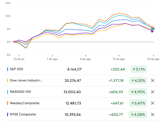
Task: Click the -5% y-axis label
Action: [x=8, y=55]
